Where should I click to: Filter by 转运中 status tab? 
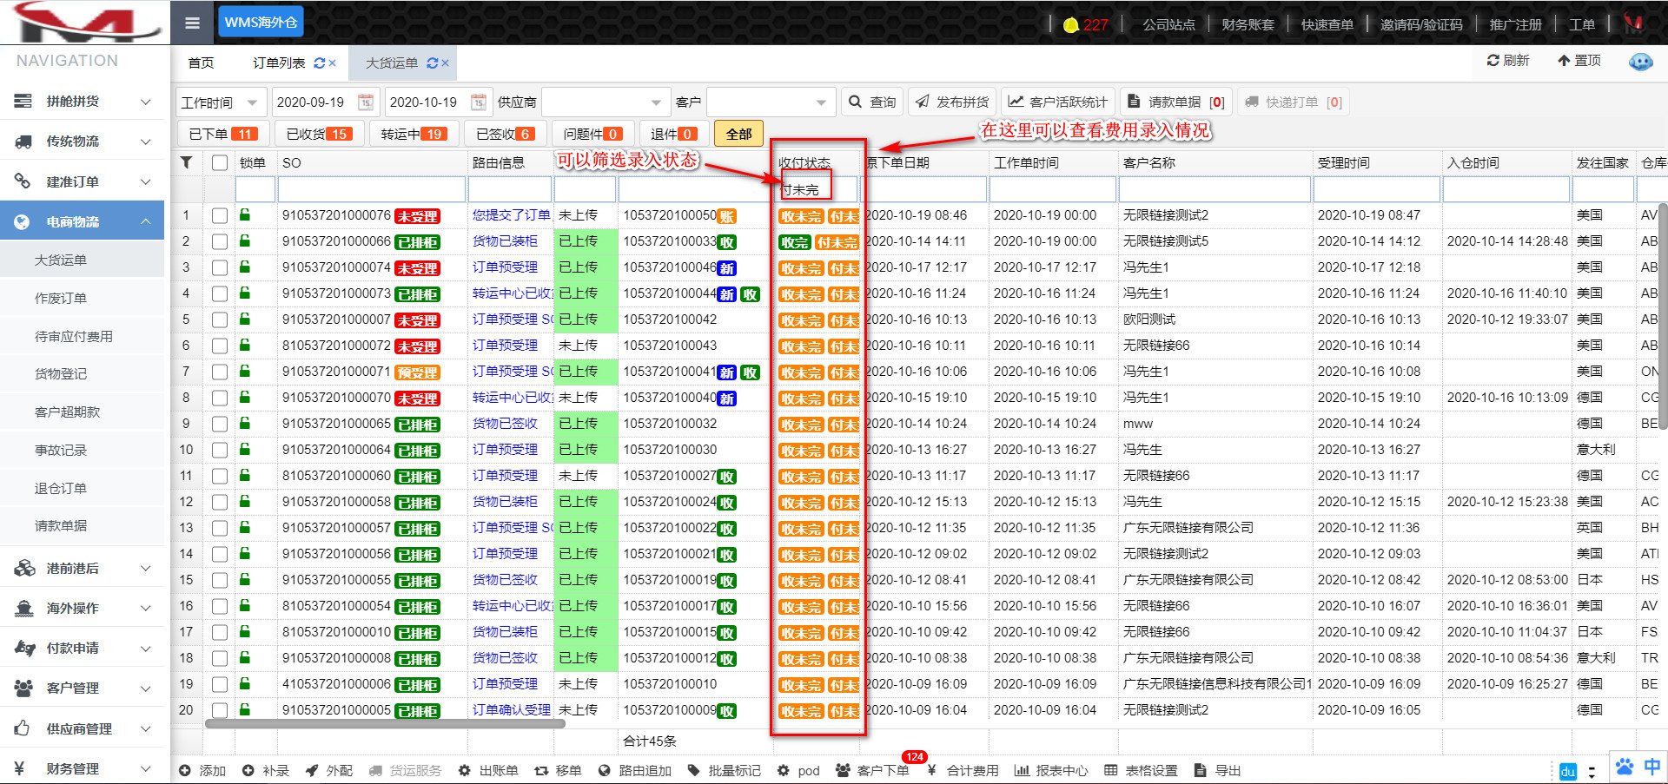(414, 134)
